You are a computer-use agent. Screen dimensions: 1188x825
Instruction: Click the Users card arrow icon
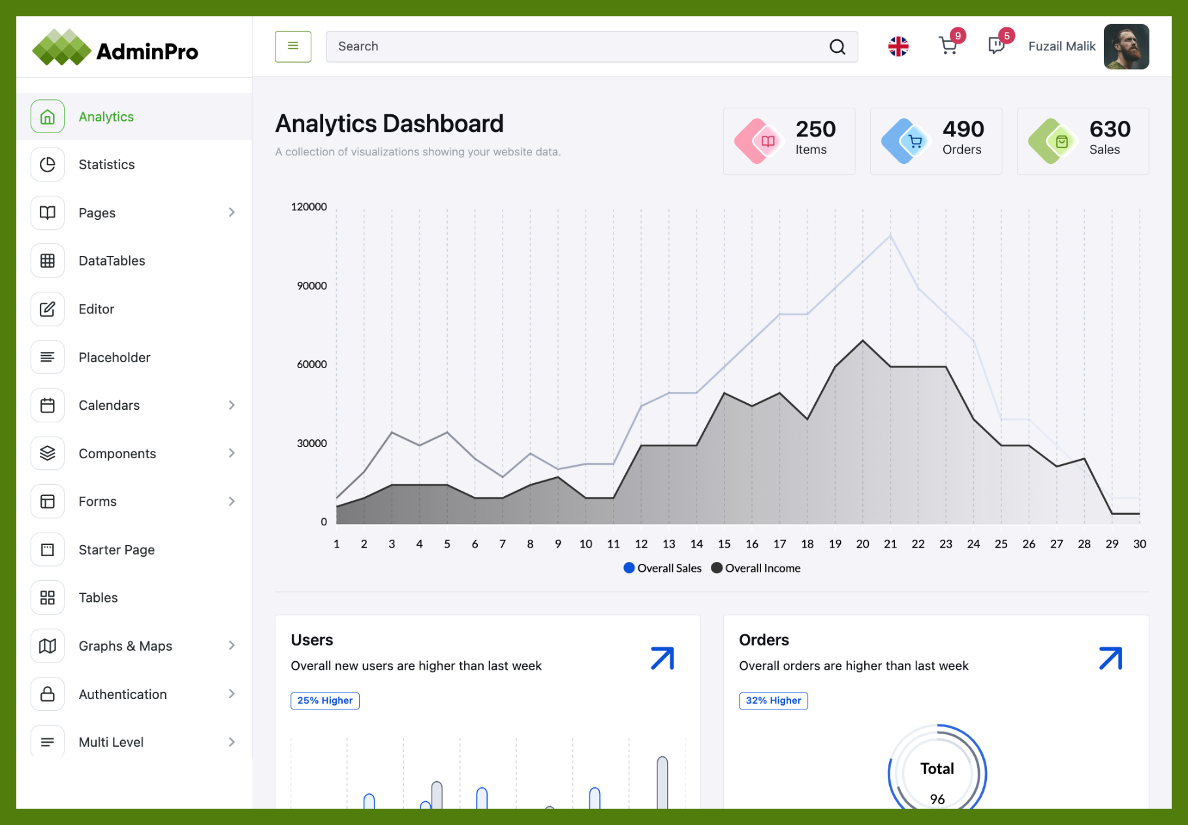point(662,658)
